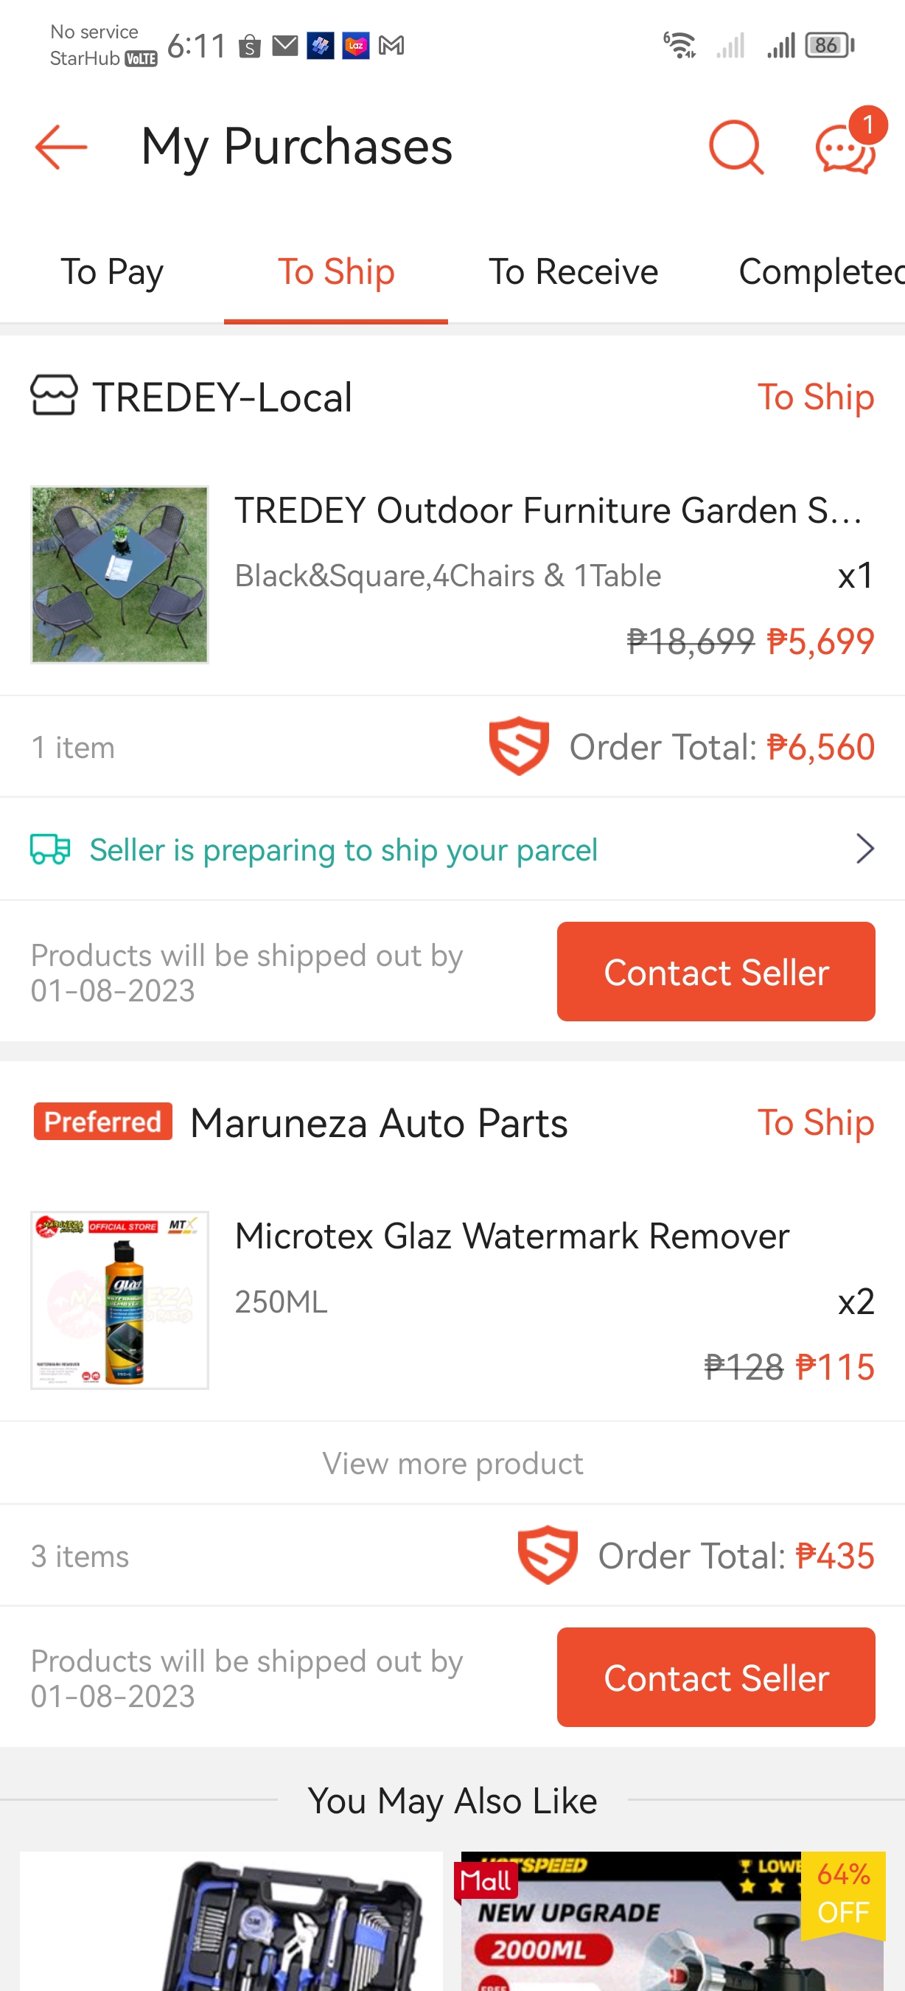This screenshot has height=1991, width=905.
Task: Tap the Lazada notification icon in status bar
Action: coord(356,46)
